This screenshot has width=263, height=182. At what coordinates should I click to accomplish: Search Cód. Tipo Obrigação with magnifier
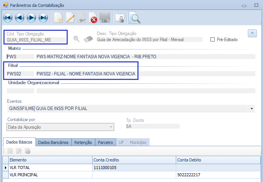[77, 39]
